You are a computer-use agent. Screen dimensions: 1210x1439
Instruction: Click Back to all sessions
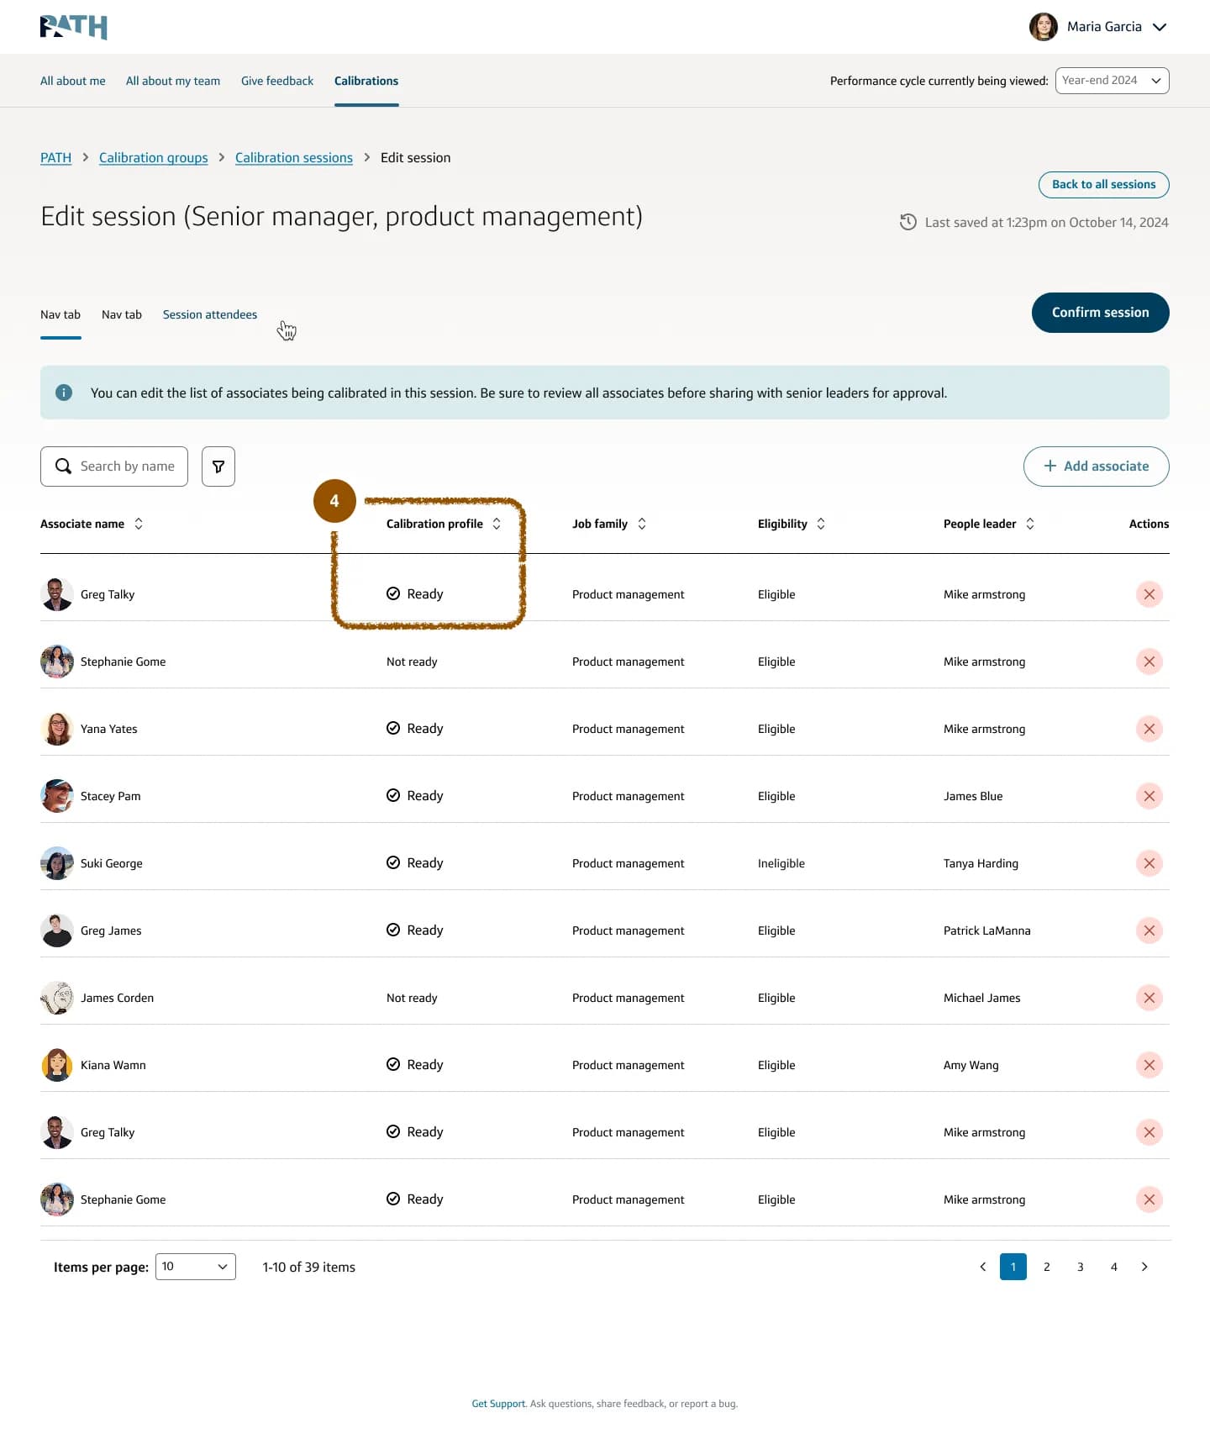[x=1103, y=185]
